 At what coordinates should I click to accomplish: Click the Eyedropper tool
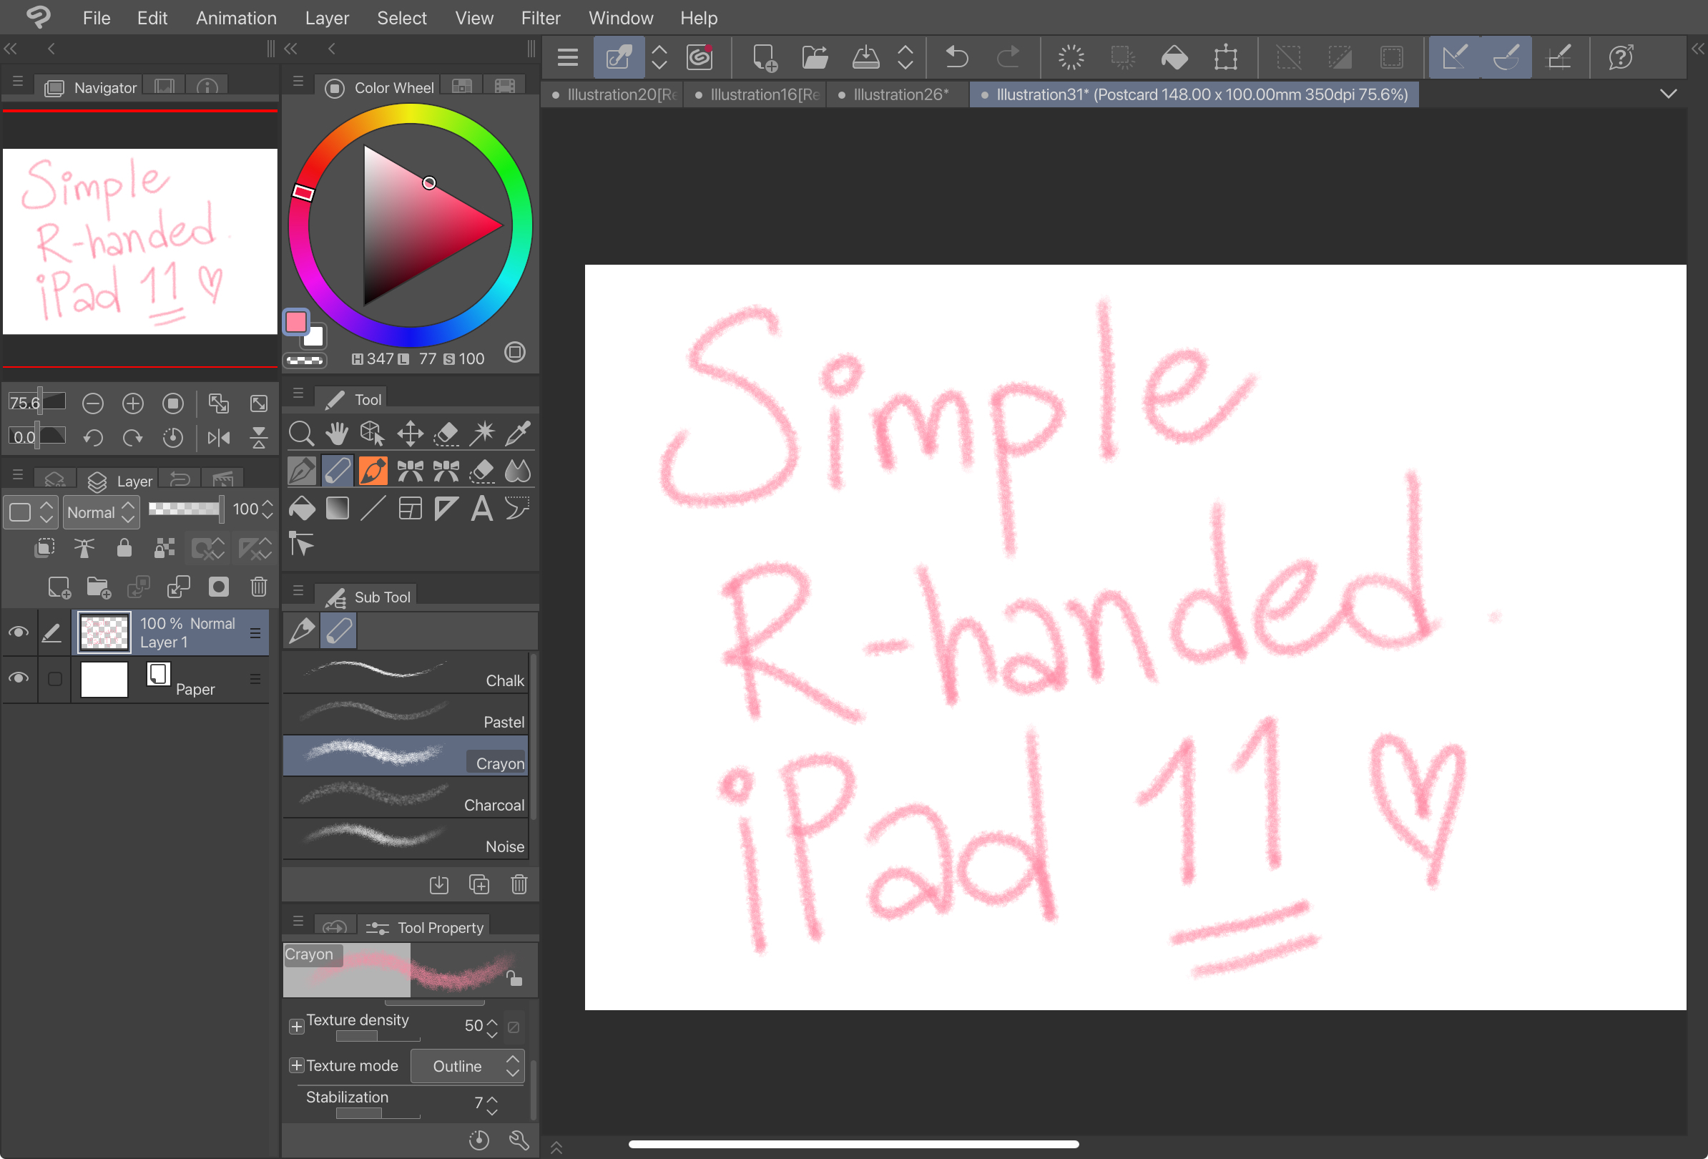516,434
